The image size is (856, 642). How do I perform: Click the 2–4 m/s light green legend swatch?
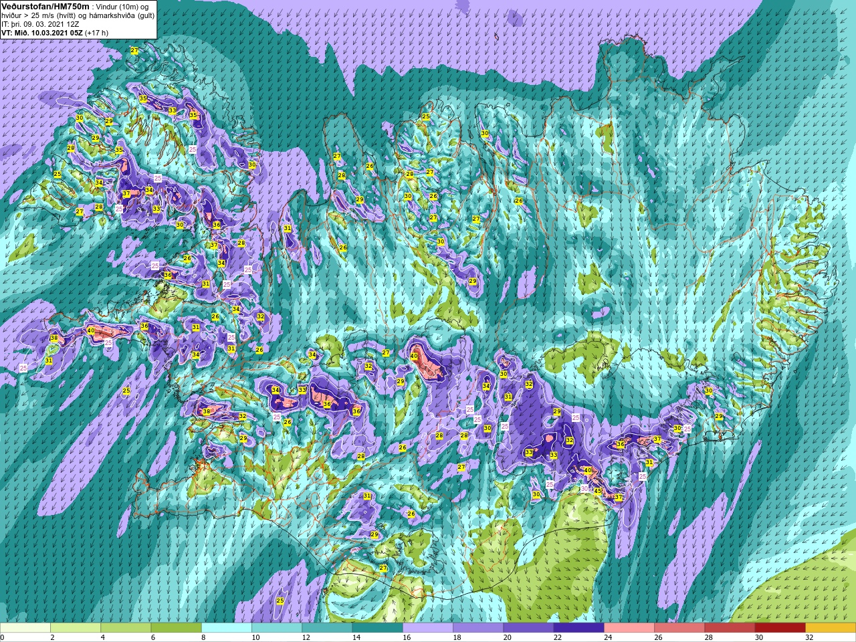[76, 627]
